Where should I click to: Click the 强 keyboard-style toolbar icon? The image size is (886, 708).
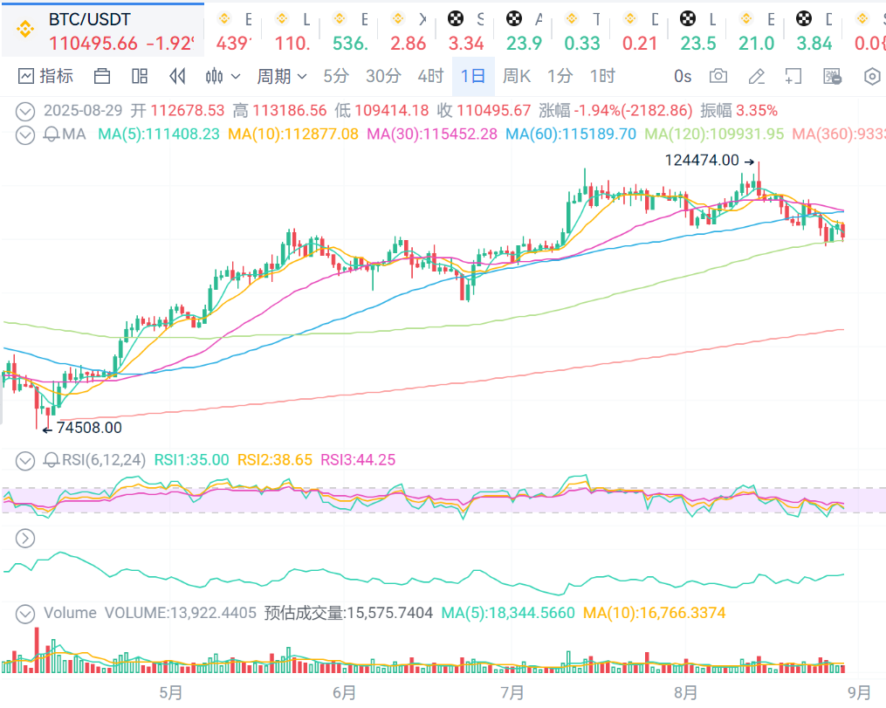coord(833,76)
